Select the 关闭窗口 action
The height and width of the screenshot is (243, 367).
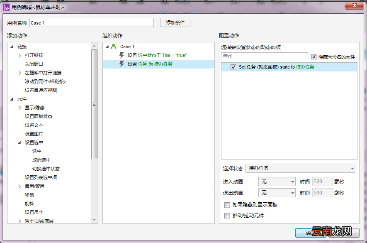[x=34, y=64]
